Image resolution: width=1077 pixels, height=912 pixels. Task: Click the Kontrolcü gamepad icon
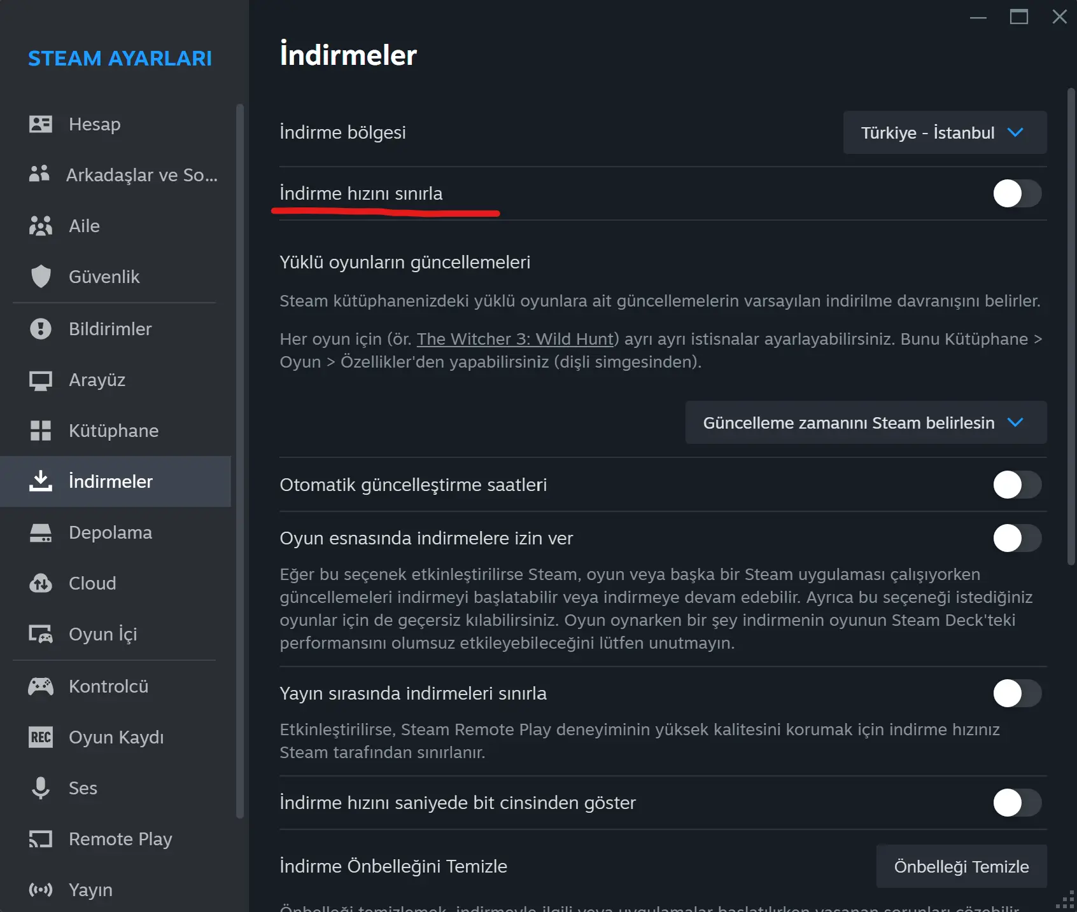click(41, 686)
